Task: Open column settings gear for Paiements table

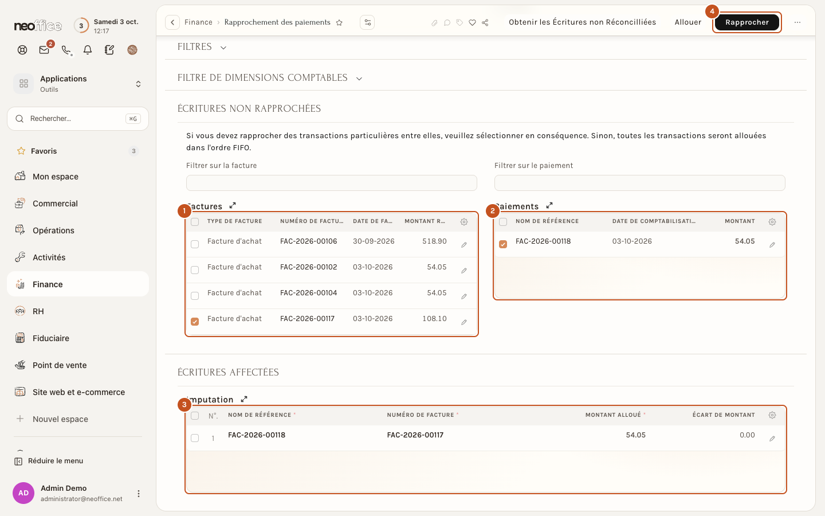Action: pos(772,222)
